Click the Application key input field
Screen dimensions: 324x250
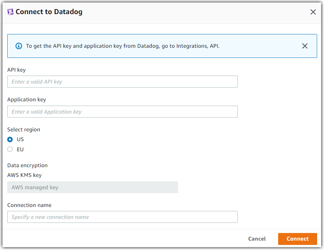(122, 111)
